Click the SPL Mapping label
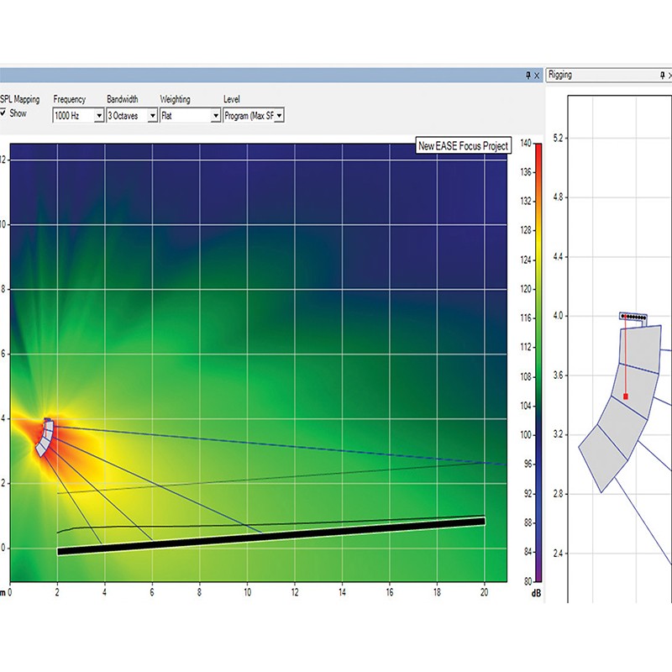Screen dimensions: 672x672 [x=19, y=99]
